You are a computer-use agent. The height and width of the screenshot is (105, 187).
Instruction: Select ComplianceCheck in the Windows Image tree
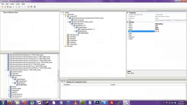(x=17, y=72)
